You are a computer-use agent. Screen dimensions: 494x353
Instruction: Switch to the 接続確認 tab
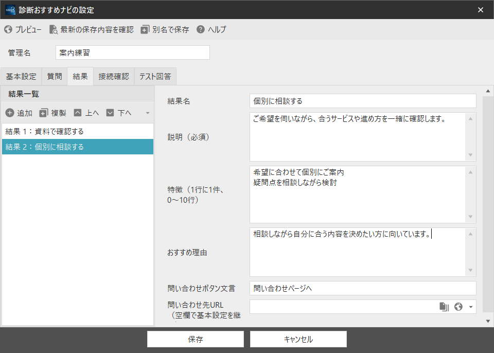pos(114,76)
